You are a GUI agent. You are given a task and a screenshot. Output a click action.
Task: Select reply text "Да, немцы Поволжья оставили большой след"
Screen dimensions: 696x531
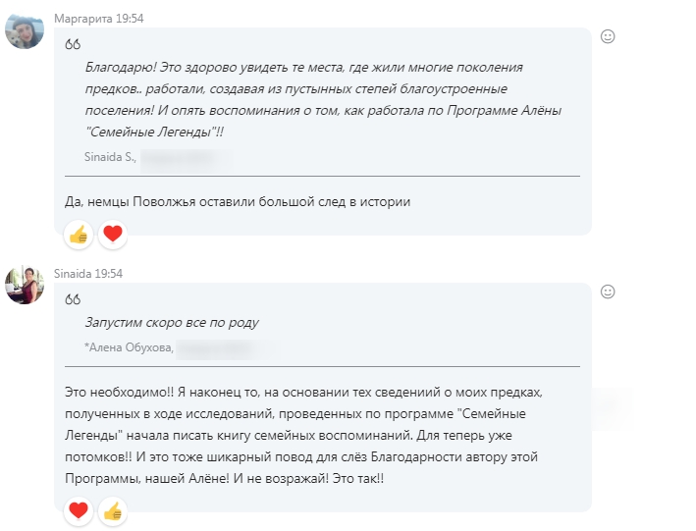pos(237,201)
